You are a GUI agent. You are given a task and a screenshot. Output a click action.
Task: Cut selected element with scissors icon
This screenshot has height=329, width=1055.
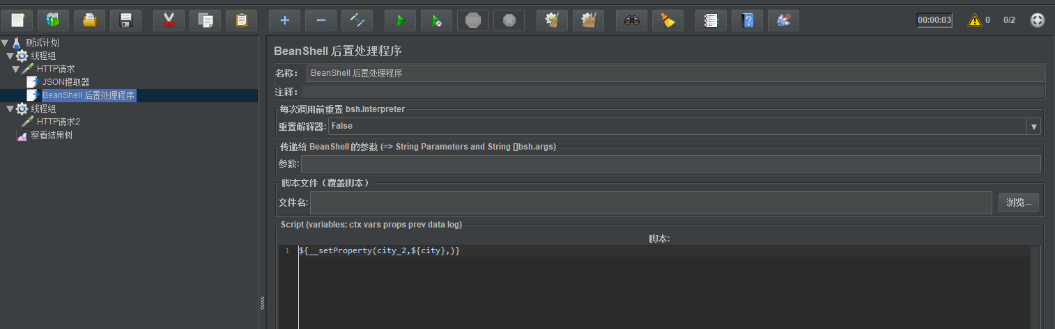pyautogui.click(x=169, y=20)
